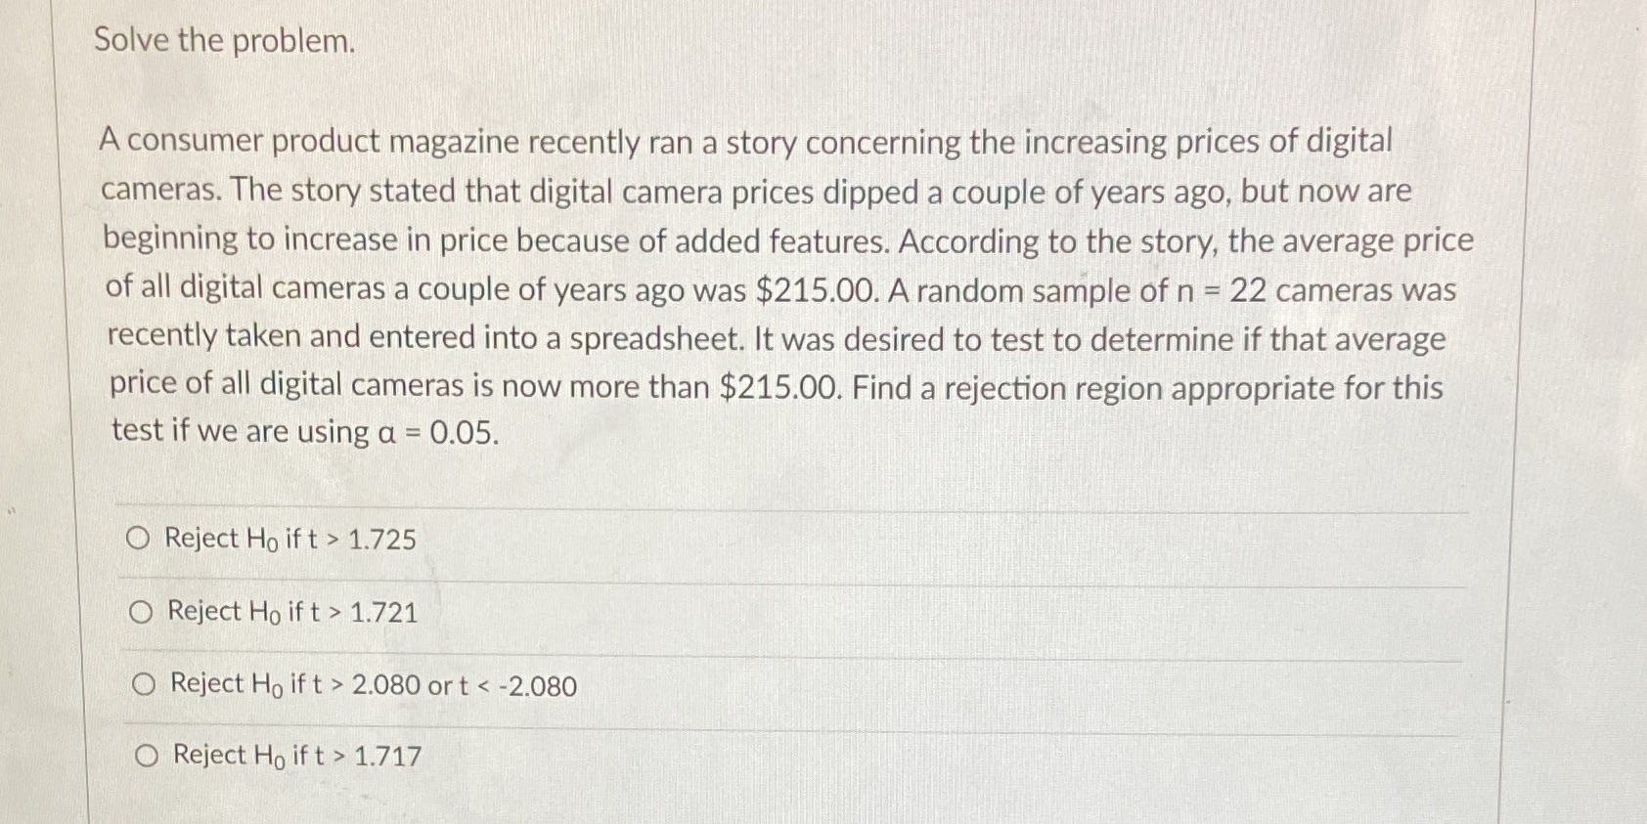Click the last answer's radio circle

tap(145, 753)
